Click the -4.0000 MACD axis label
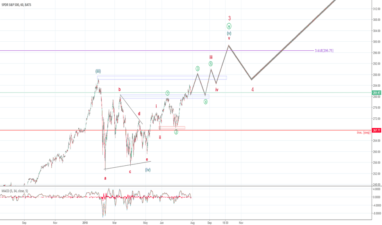The height and width of the screenshot is (225, 382). [x=377, y=205]
